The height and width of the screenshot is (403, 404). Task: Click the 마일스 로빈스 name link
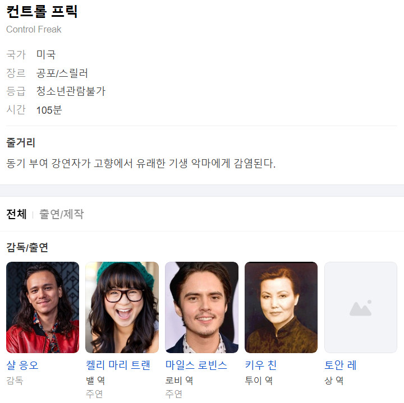coord(196,365)
